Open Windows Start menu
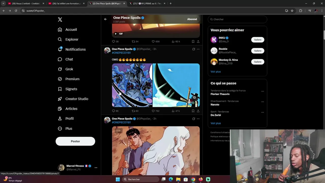The height and width of the screenshot is (183, 325). click(118, 179)
